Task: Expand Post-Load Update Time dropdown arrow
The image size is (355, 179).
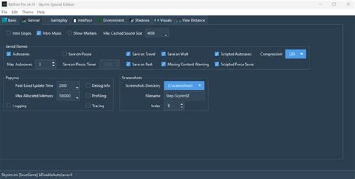Action: coord(77,87)
